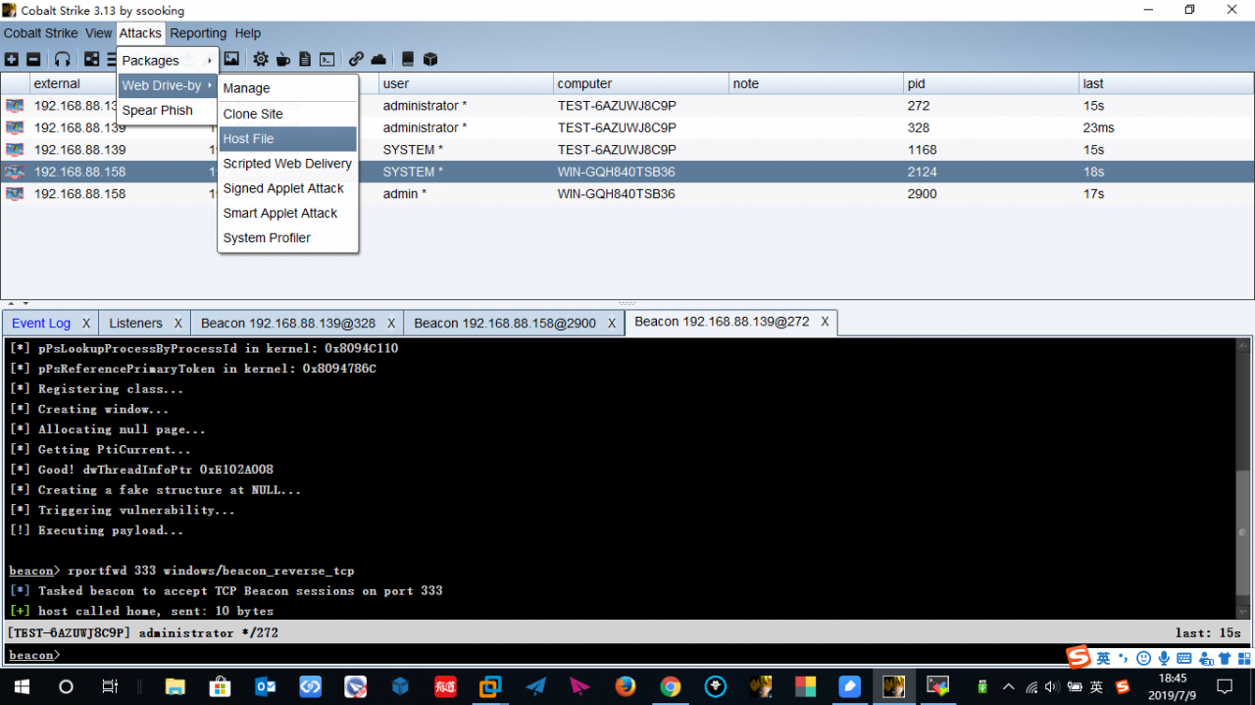Sort sessions by the last column header
Image resolution: width=1255 pixels, height=705 pixels.
(1166, 83)
